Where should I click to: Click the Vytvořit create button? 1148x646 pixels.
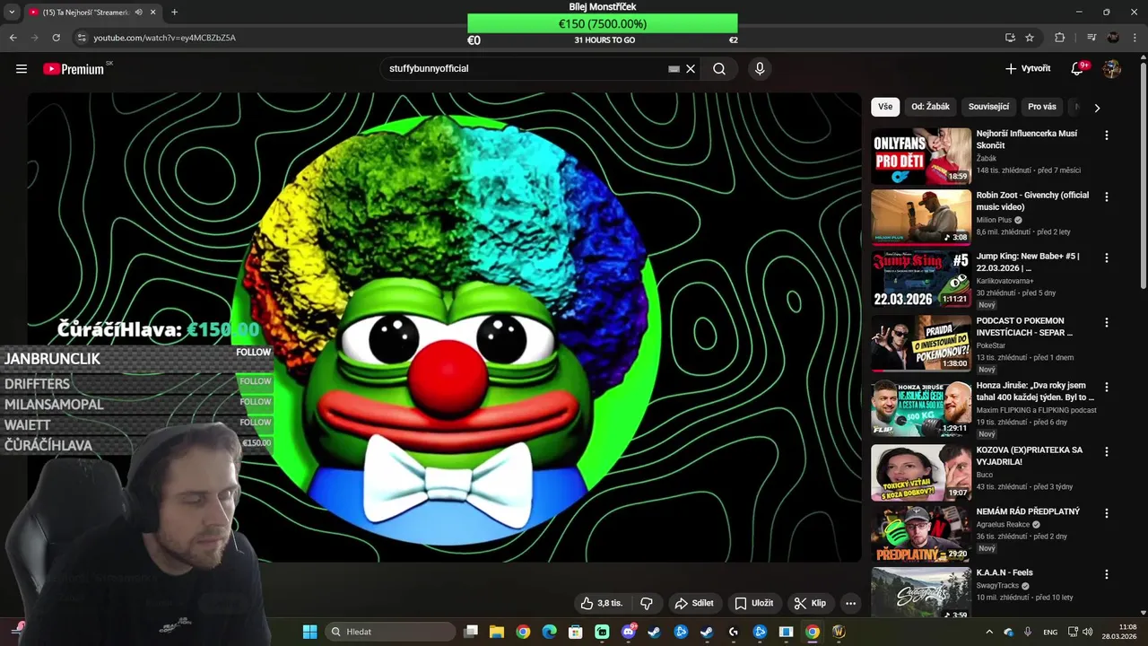(x=1028, y=68)
